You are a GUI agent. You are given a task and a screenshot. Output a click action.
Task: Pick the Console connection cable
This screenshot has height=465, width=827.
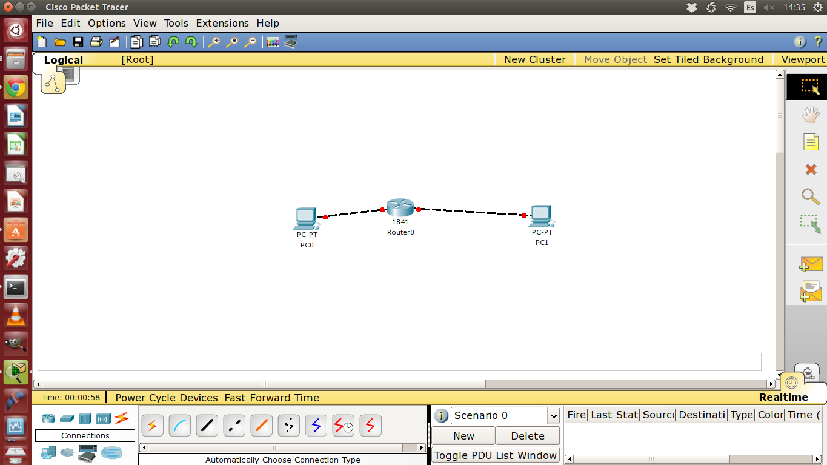coord(179,425)
